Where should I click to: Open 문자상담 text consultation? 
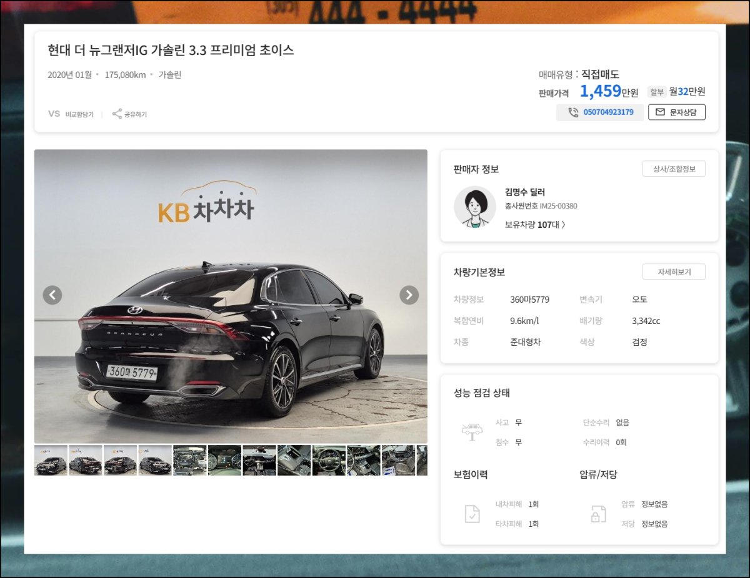677,112
